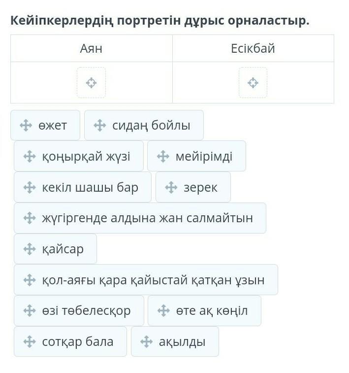Choose the өзі төбелесқор chip

tap(79, 310)
